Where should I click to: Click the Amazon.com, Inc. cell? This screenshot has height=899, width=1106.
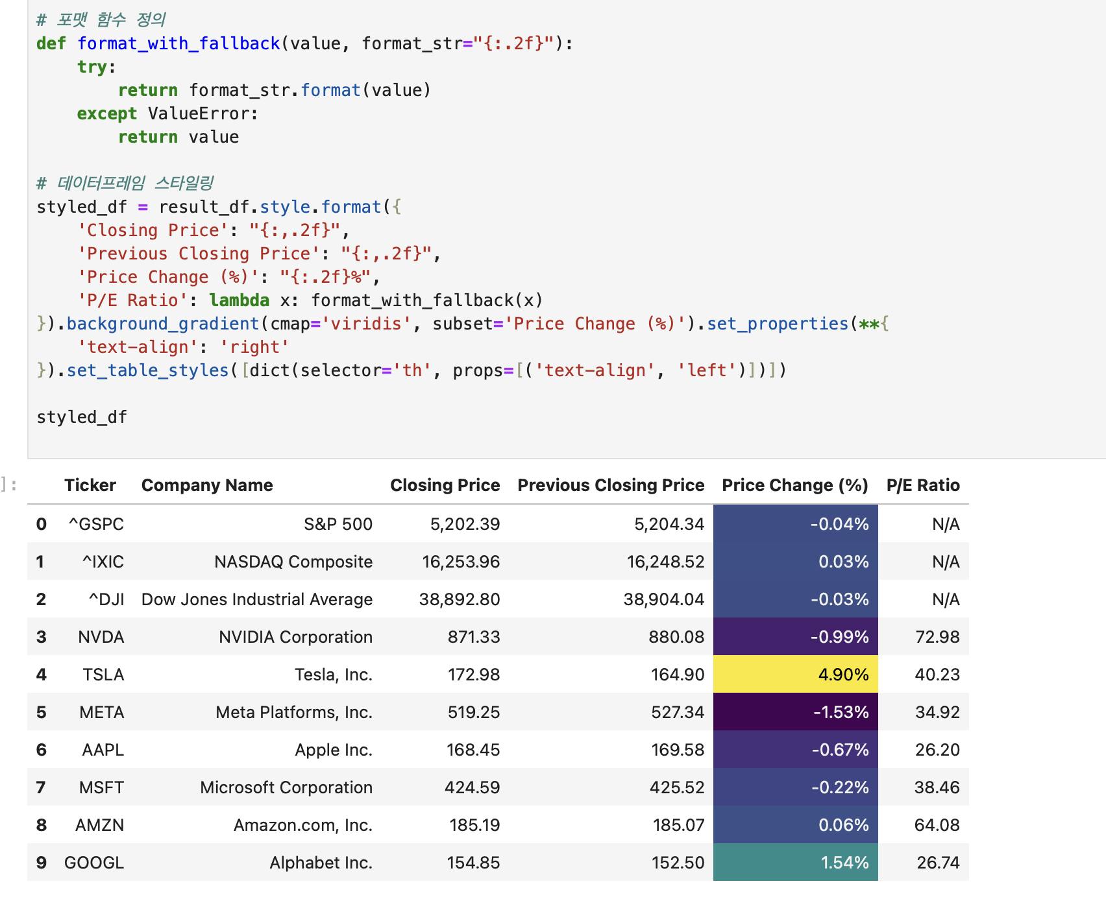[303, 825]
